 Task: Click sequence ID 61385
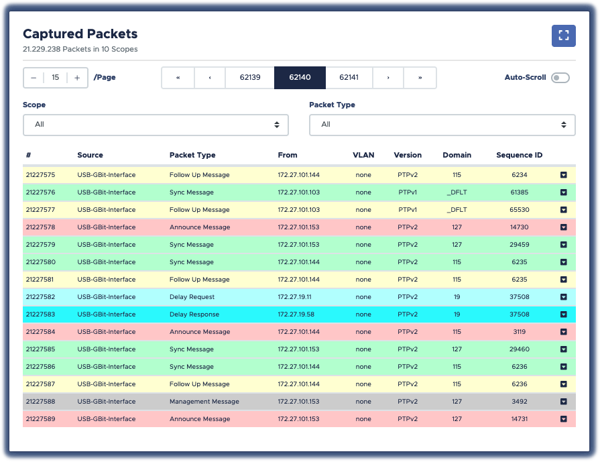(x=520, y=192)
